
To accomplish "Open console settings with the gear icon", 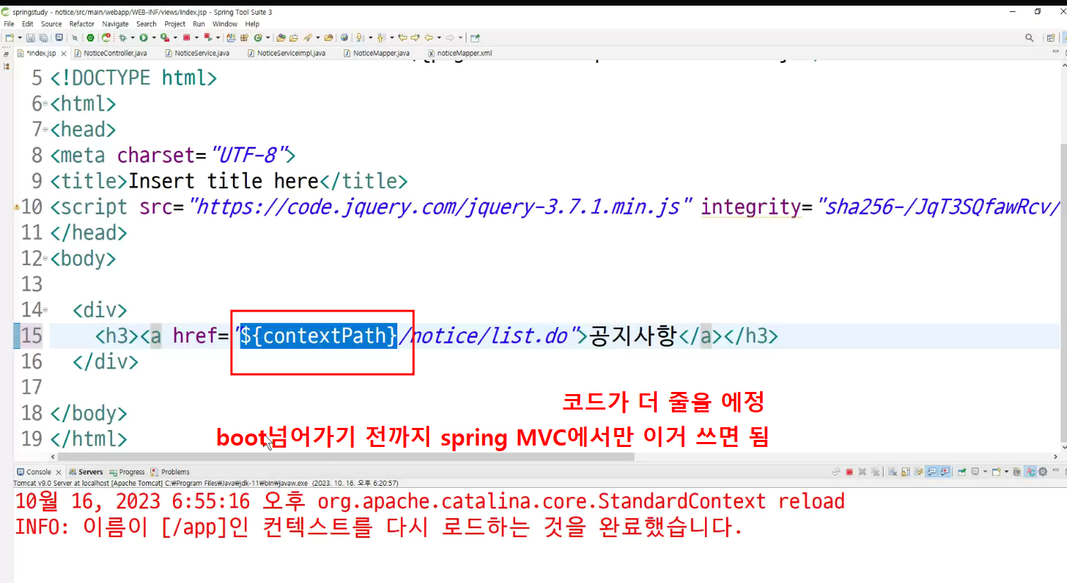I will point(1043,472).
